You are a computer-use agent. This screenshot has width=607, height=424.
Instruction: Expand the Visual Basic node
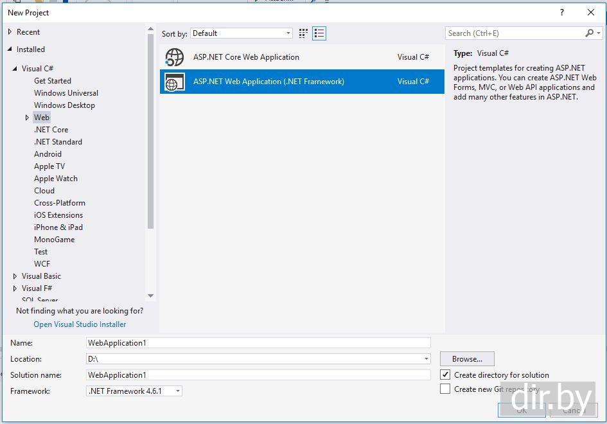pyautogui.click(x=15, y=276)
